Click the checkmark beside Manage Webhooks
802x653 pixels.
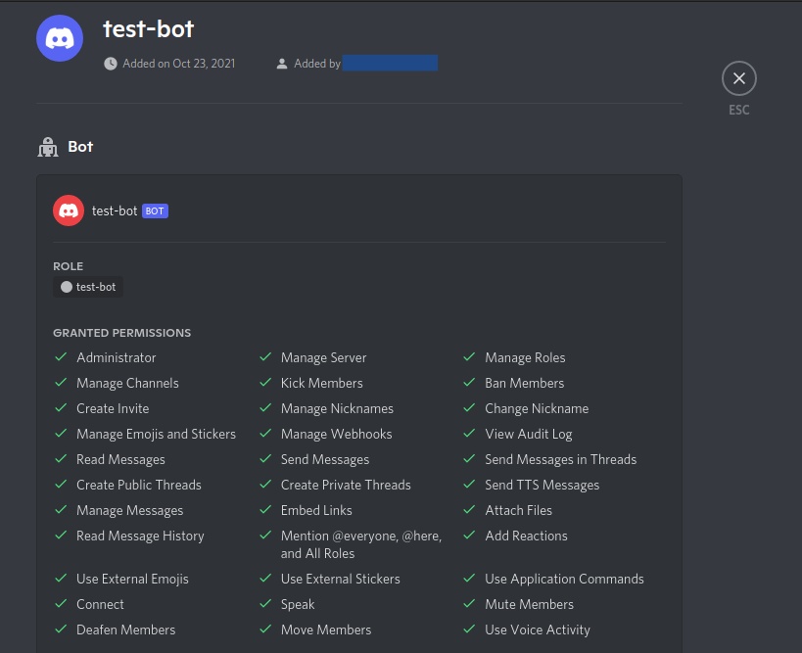tap(265, 433)
